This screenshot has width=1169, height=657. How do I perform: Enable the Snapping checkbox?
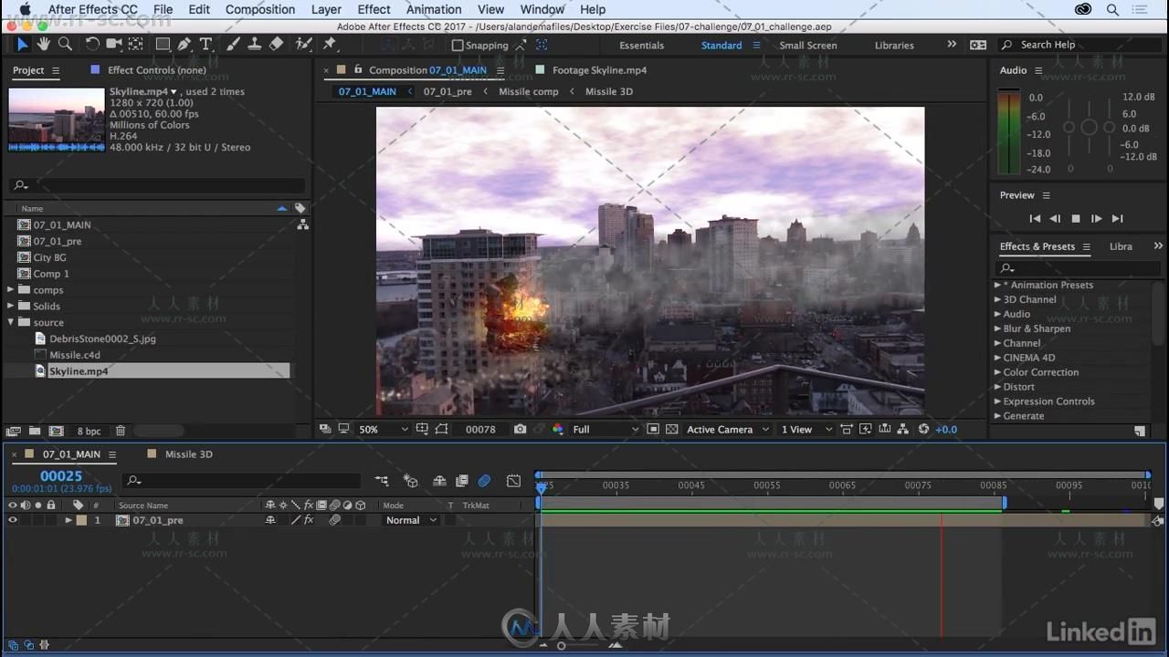[458, 45]
